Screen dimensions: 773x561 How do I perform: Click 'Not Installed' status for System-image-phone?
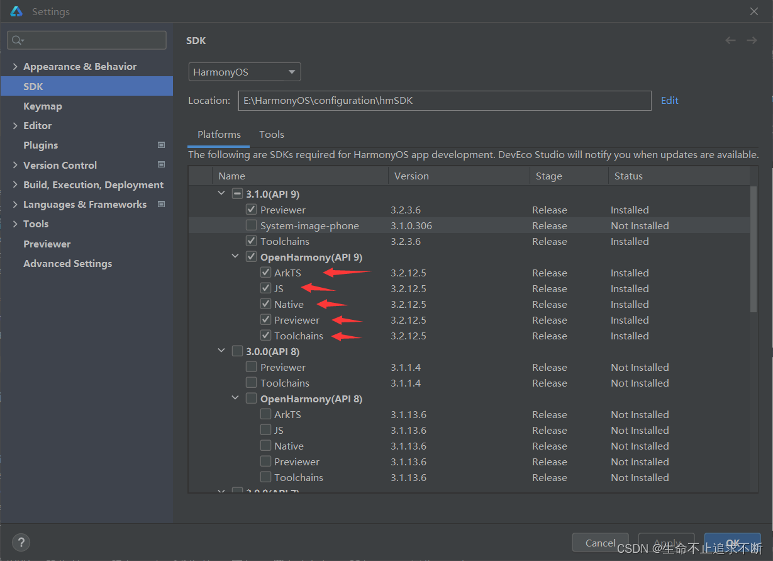tap(640, 225)
